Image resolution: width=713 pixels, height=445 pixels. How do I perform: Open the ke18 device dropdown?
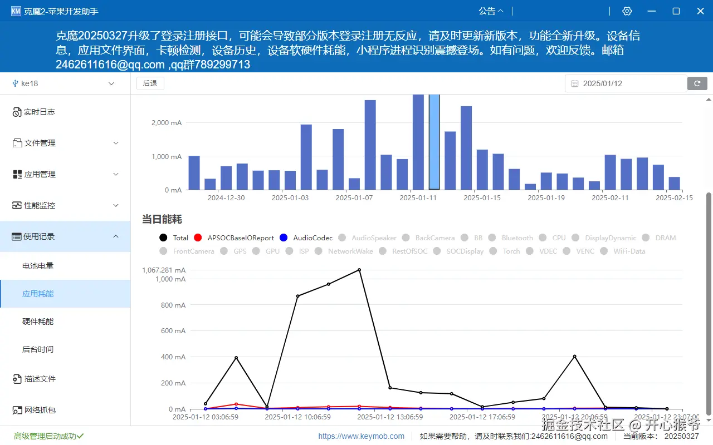coord(65,83)
